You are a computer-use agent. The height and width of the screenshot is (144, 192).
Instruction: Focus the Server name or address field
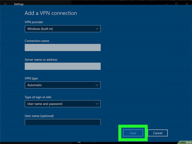(62, 66)
